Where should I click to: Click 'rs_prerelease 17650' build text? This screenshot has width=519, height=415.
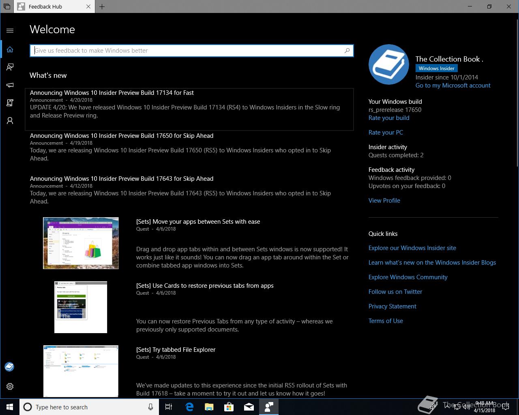[395, 110]
